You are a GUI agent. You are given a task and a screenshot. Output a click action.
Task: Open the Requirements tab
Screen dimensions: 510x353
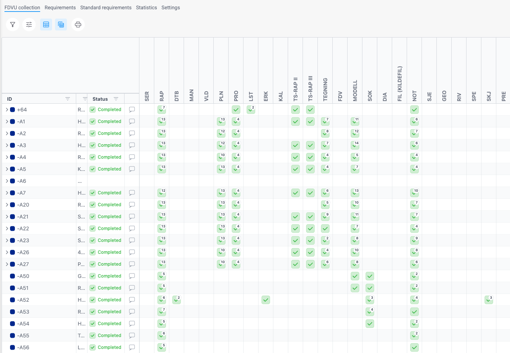(60, 7)
